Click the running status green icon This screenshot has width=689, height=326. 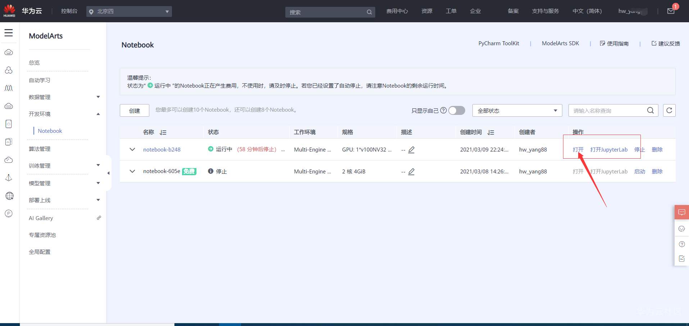(x=210, y=149)
